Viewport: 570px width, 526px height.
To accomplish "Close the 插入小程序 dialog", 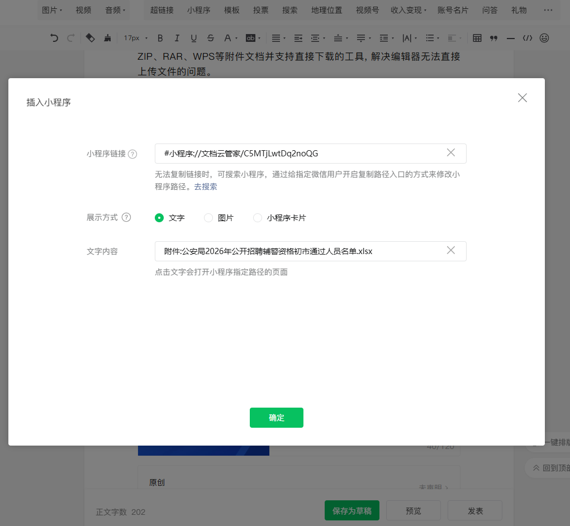I will point(522,98).
